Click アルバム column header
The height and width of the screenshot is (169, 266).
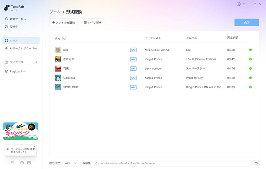(x=192, y=38)
